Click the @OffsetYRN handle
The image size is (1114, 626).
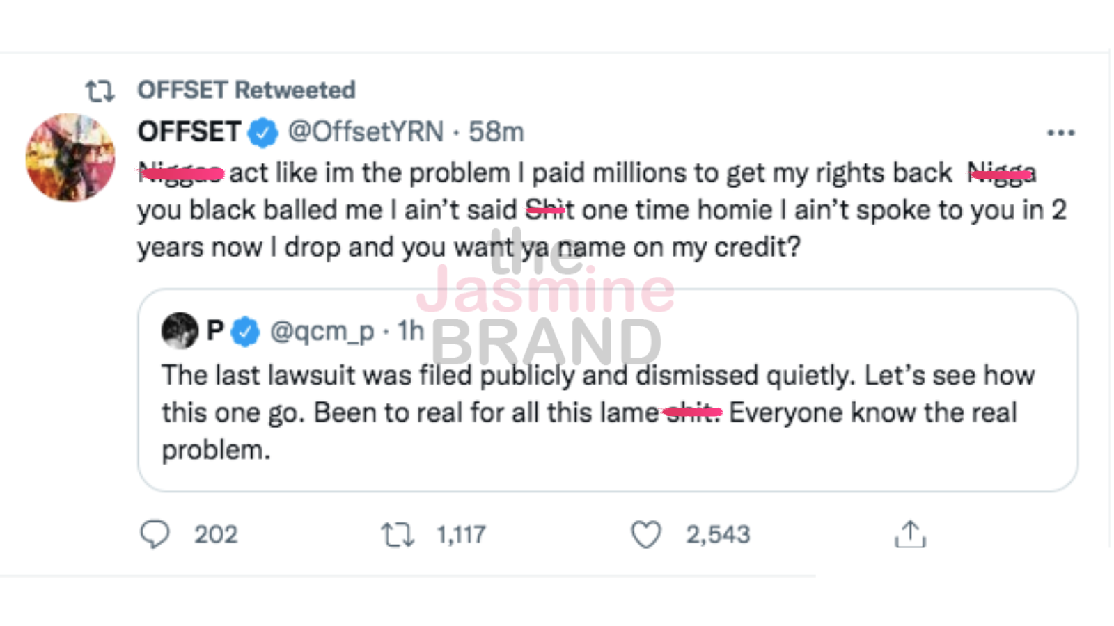coord(366,131)
